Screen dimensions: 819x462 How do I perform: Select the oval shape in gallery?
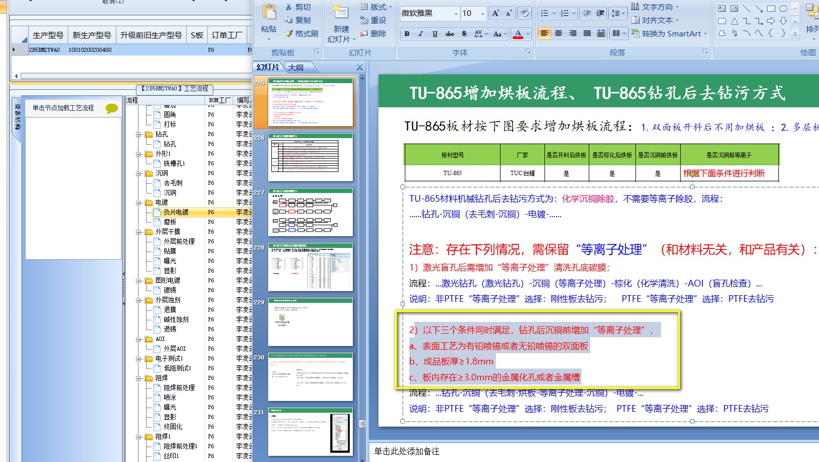[x=784, y=9]
